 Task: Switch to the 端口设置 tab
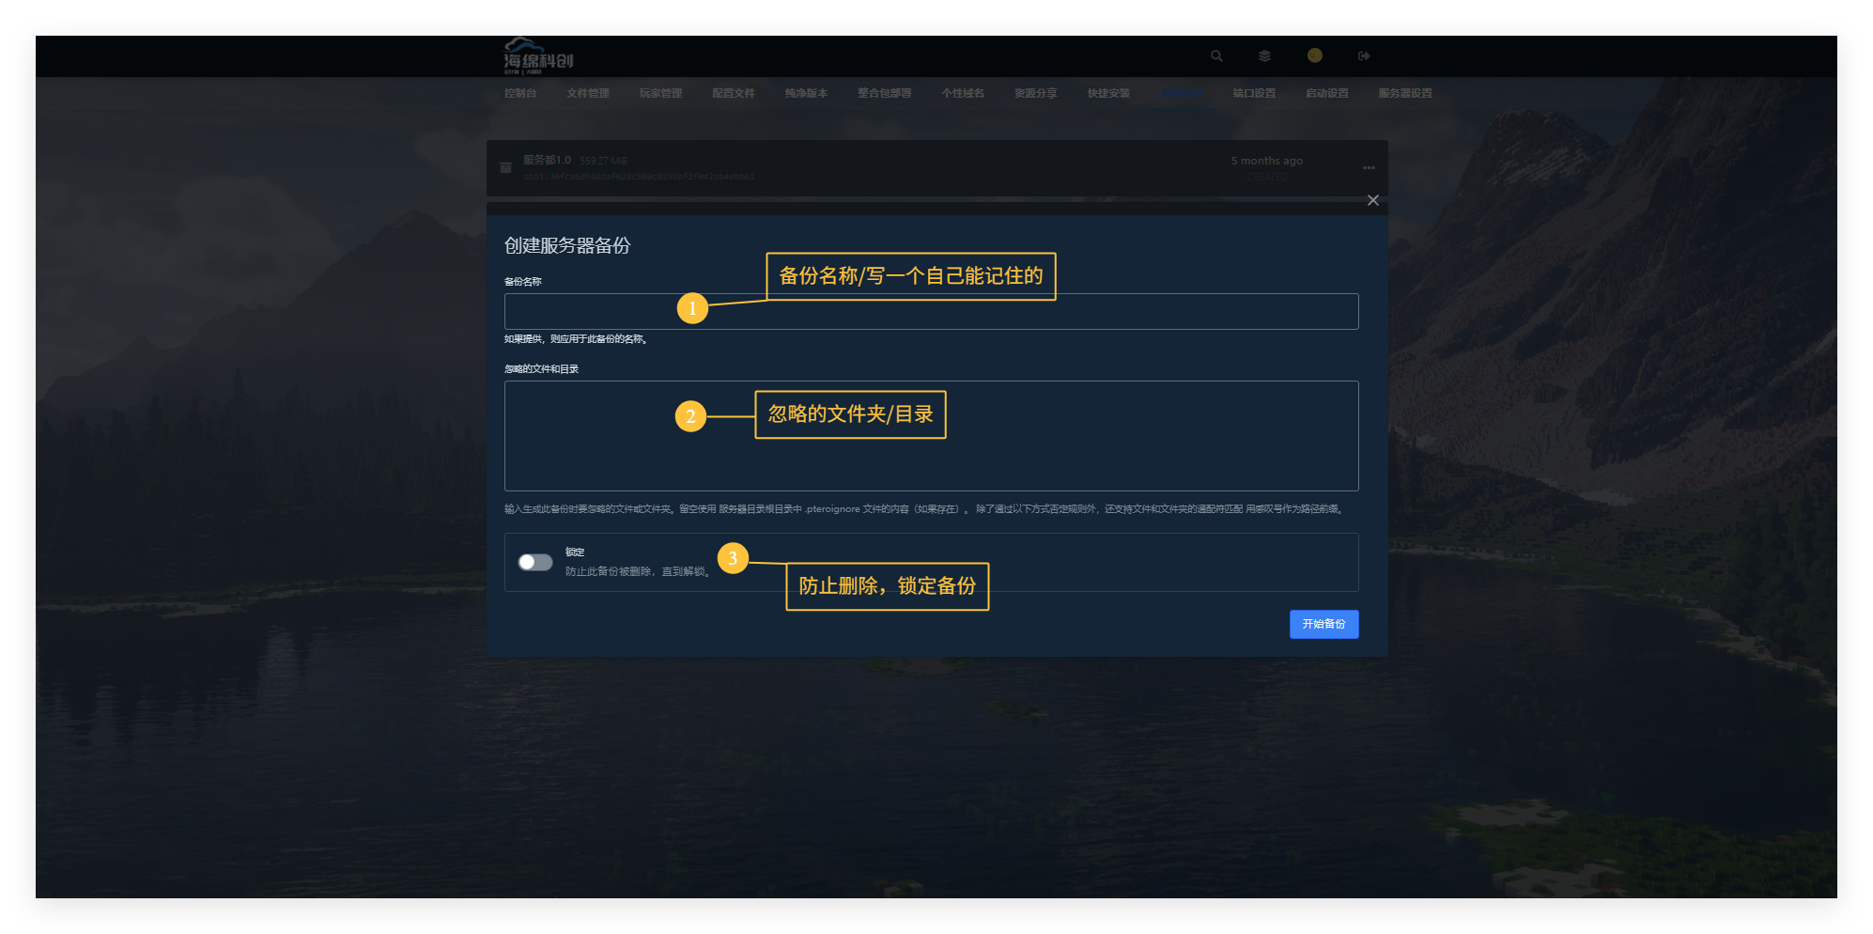[x=1254, y=93]
